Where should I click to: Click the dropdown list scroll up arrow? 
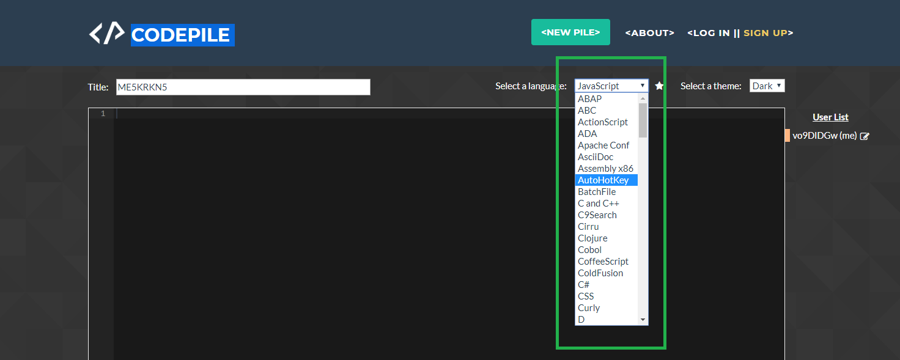point(643,98)
